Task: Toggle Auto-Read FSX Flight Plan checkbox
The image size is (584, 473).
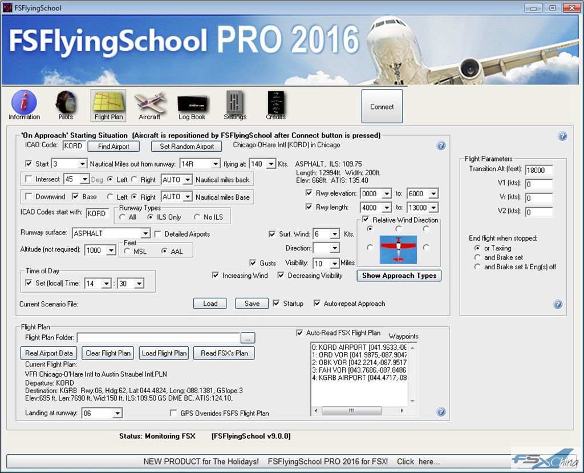Action: click(299, 333)
